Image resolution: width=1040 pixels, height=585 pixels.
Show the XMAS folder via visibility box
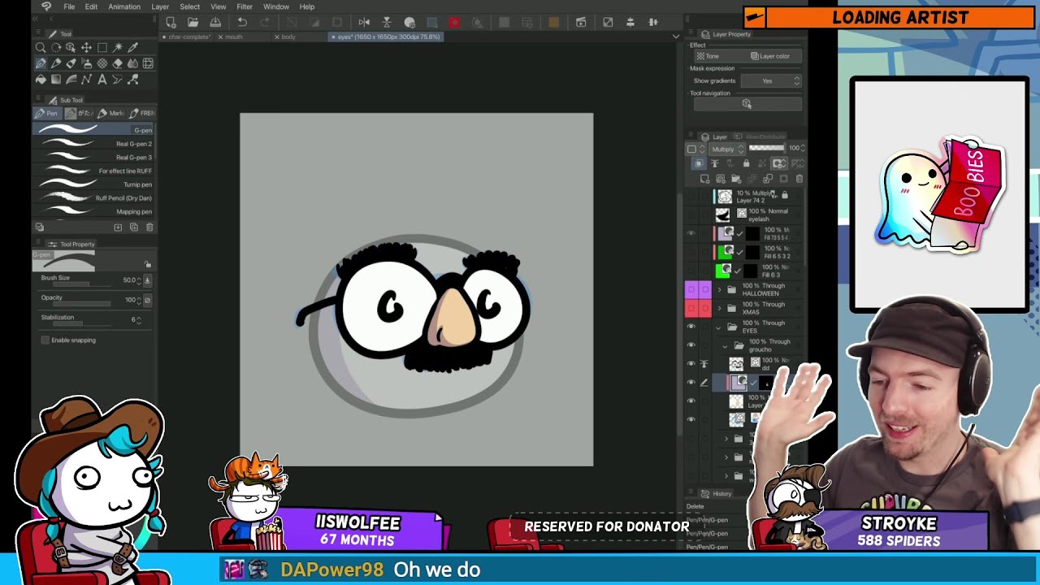point(691,308)
